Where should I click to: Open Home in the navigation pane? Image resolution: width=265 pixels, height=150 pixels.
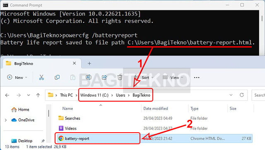20,110
